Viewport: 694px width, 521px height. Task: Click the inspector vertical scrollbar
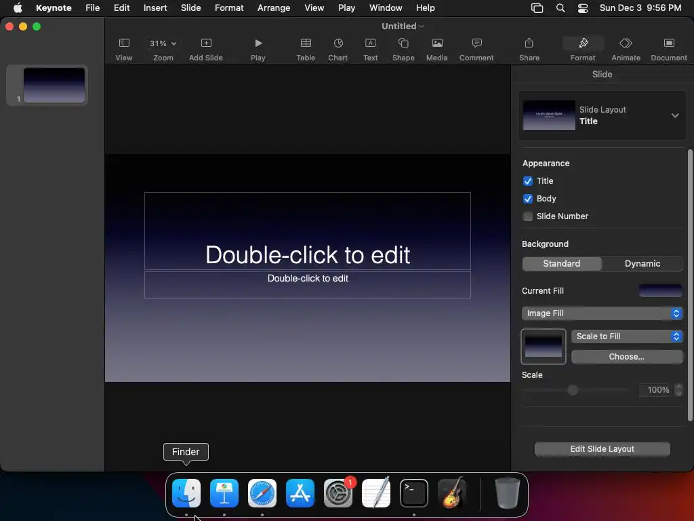click(690, 286)
